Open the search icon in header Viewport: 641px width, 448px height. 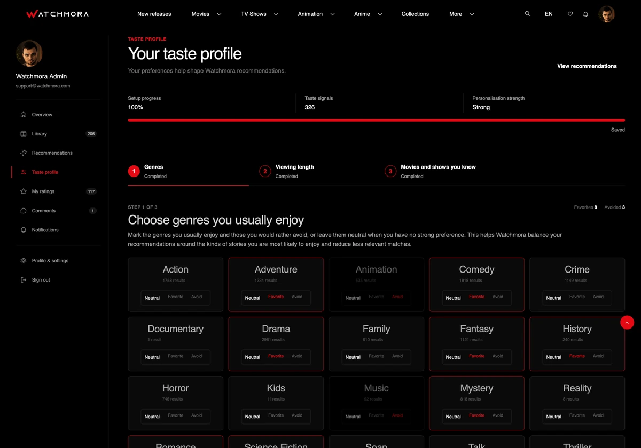coord(527,14)
